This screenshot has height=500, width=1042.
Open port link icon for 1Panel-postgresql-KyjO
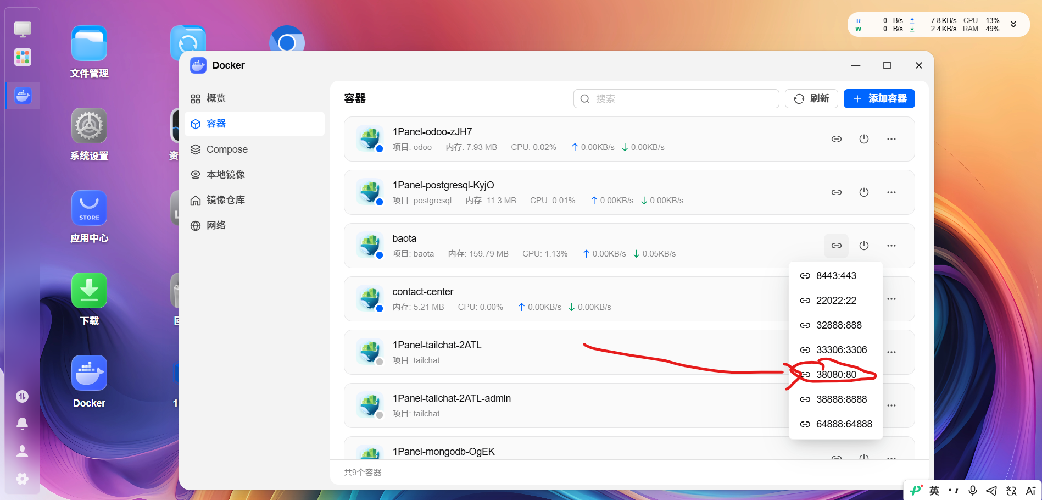click(836, 192)
